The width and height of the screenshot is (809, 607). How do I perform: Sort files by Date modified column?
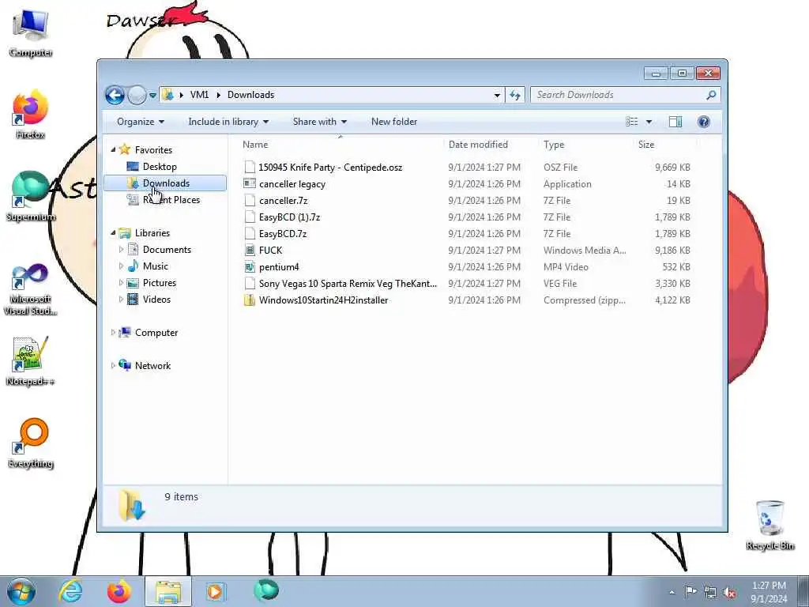[491, 145]
